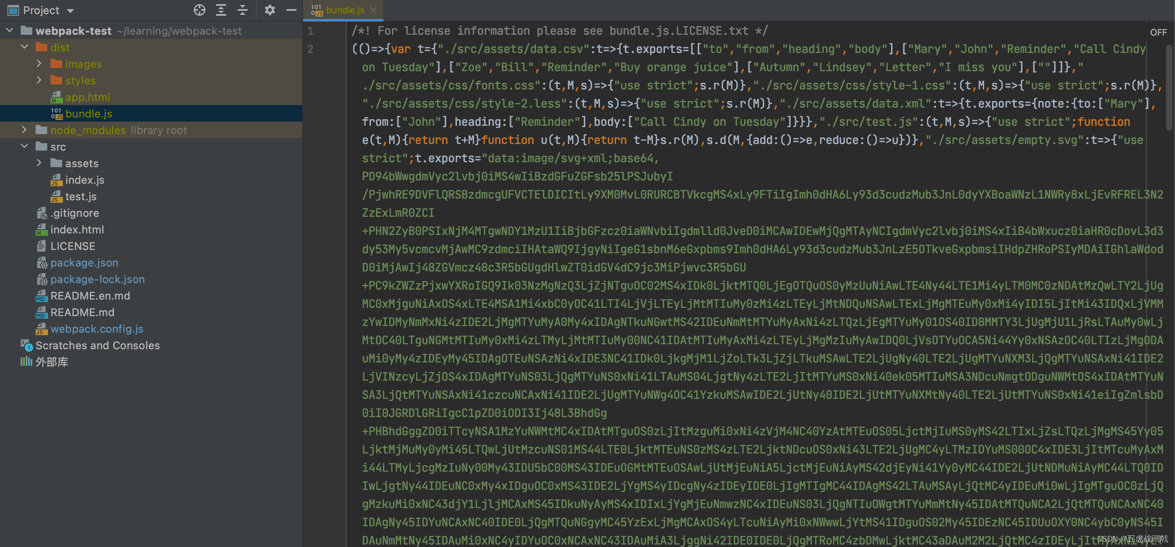
Task: Hide the Project panel with minus icon
Action: pyautogui.click(x=291, y=10)
